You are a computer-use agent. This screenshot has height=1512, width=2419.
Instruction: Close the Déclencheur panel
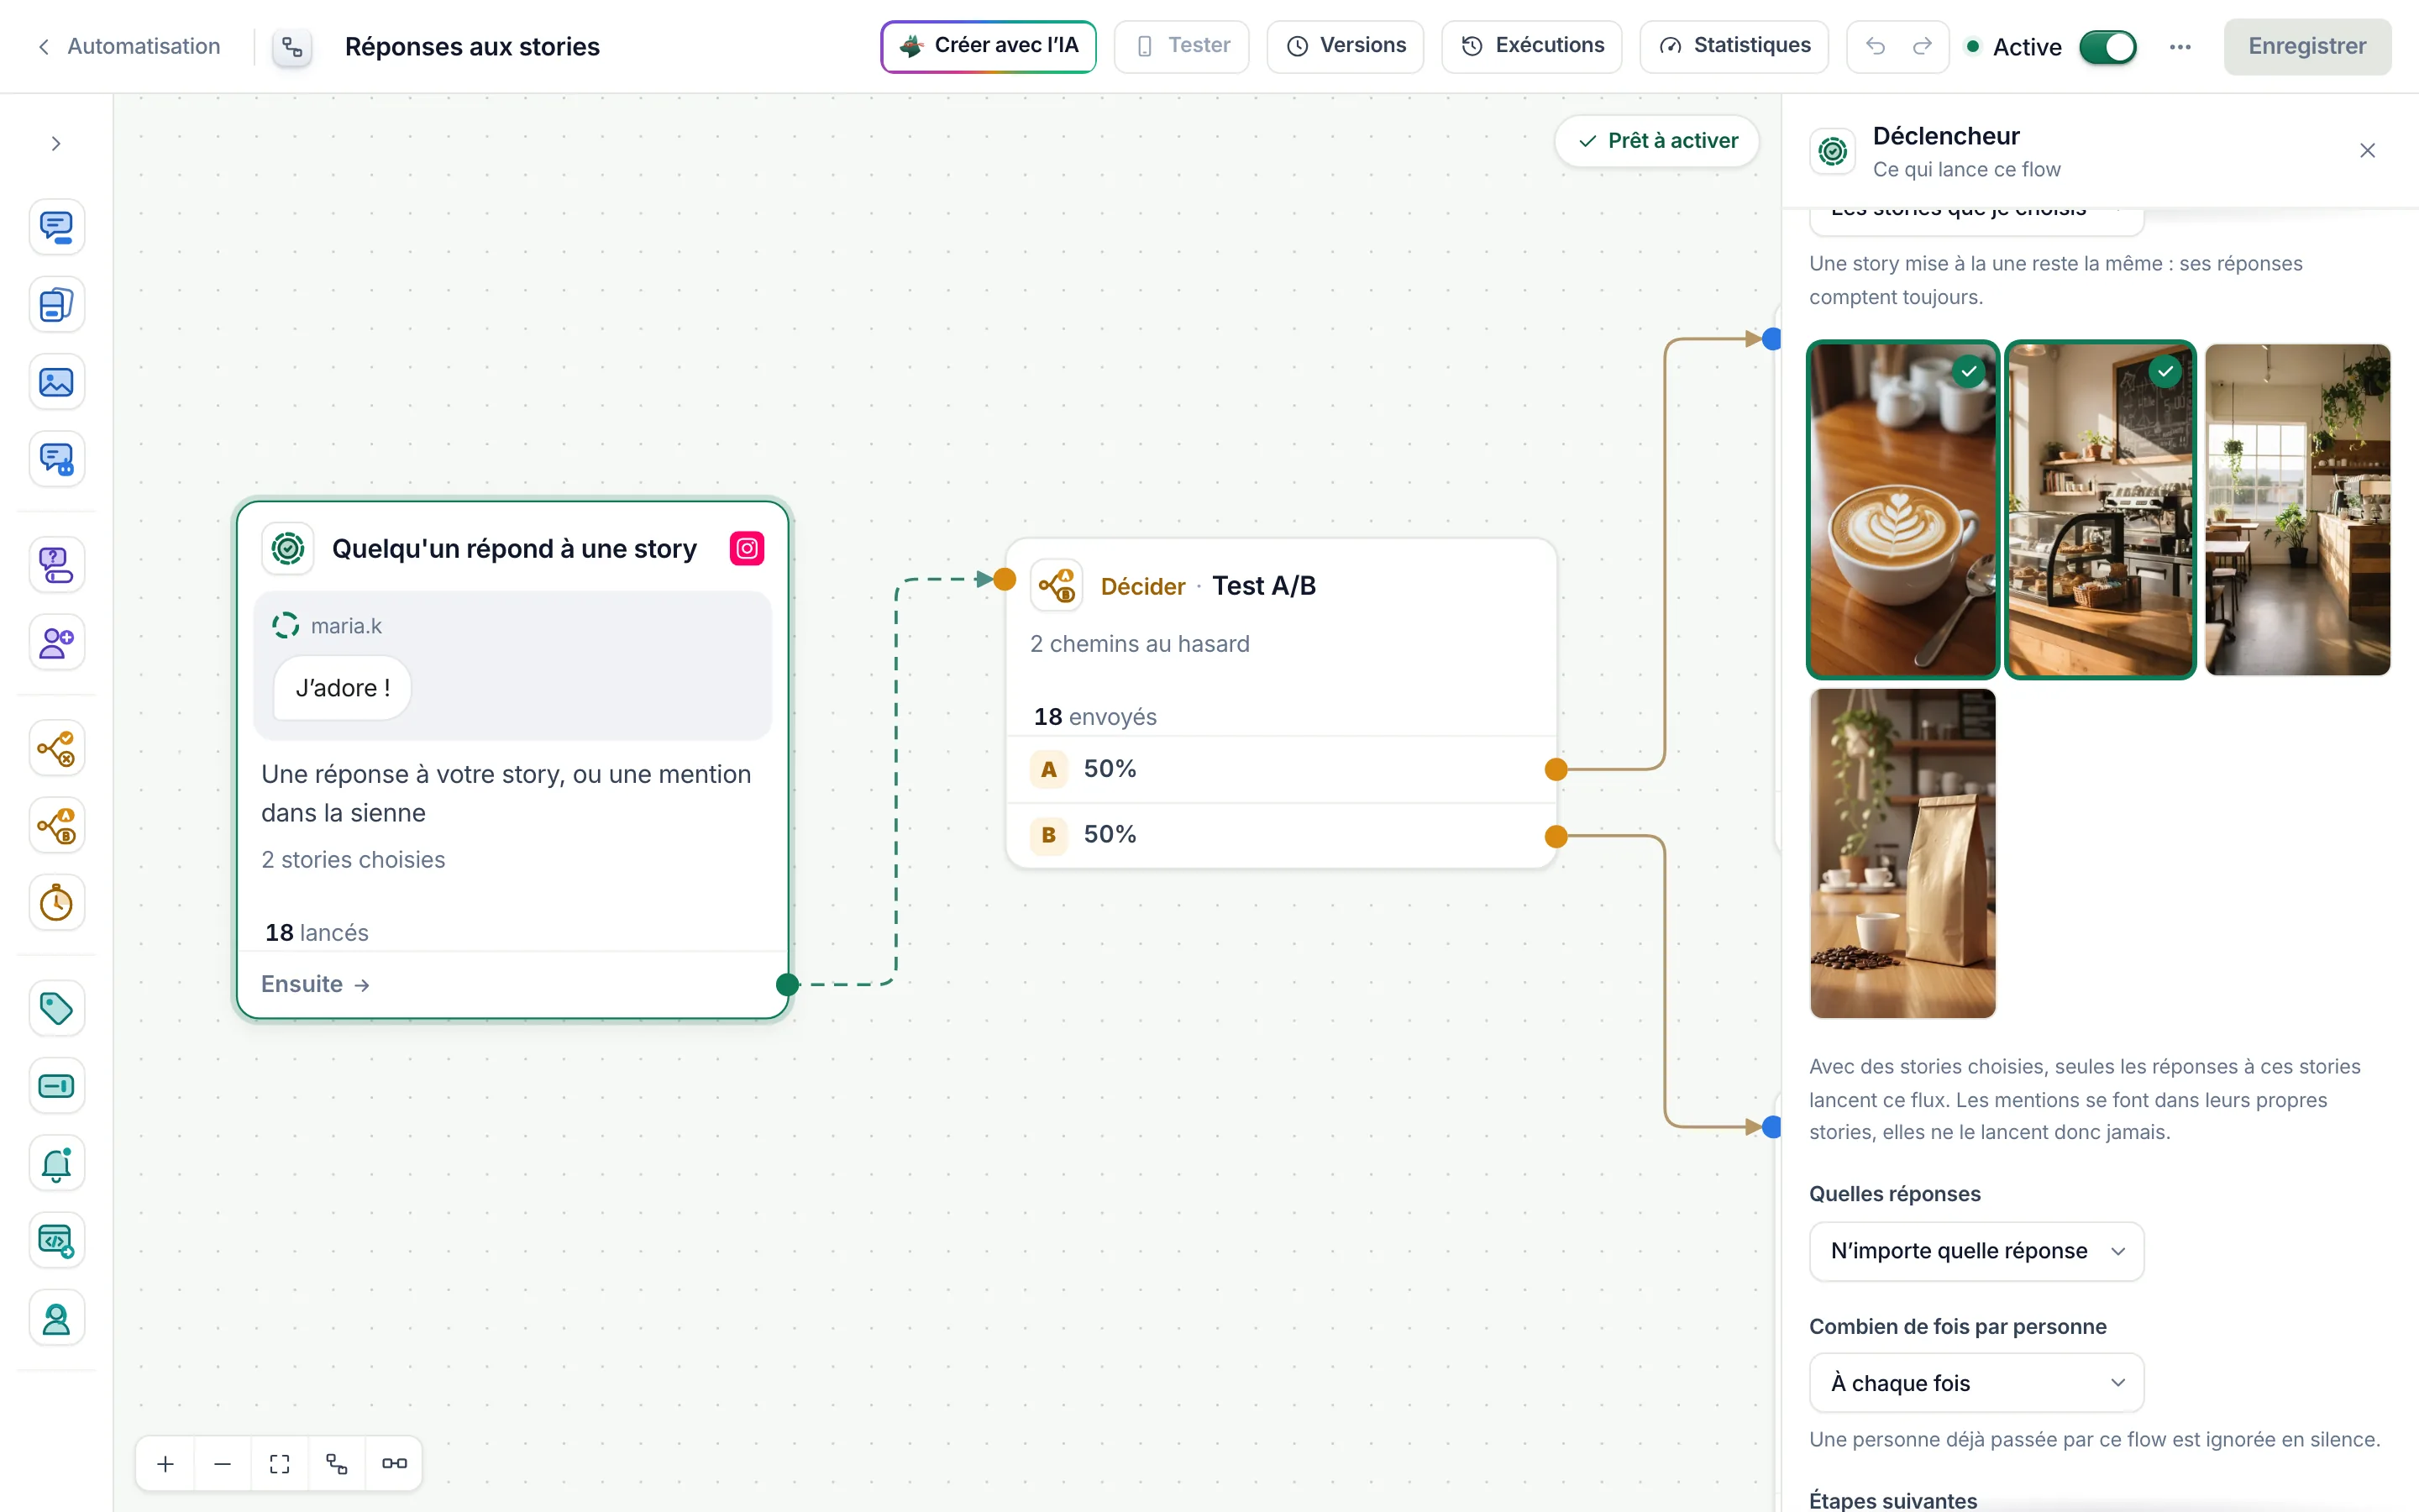point(2367,150)
